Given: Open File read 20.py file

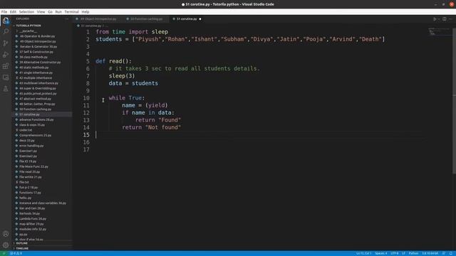Looking at the screenshot, I should 29,172.
